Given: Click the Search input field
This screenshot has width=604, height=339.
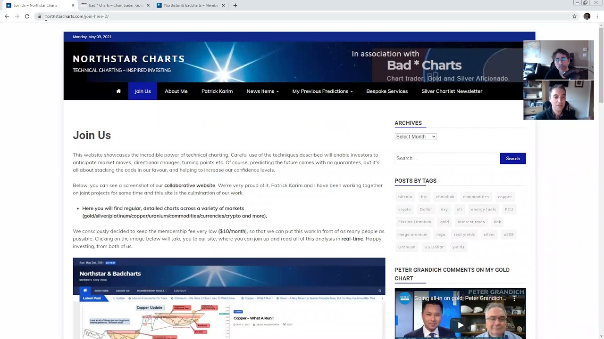Looking at the screenshot, I should [x=447, y=158].
